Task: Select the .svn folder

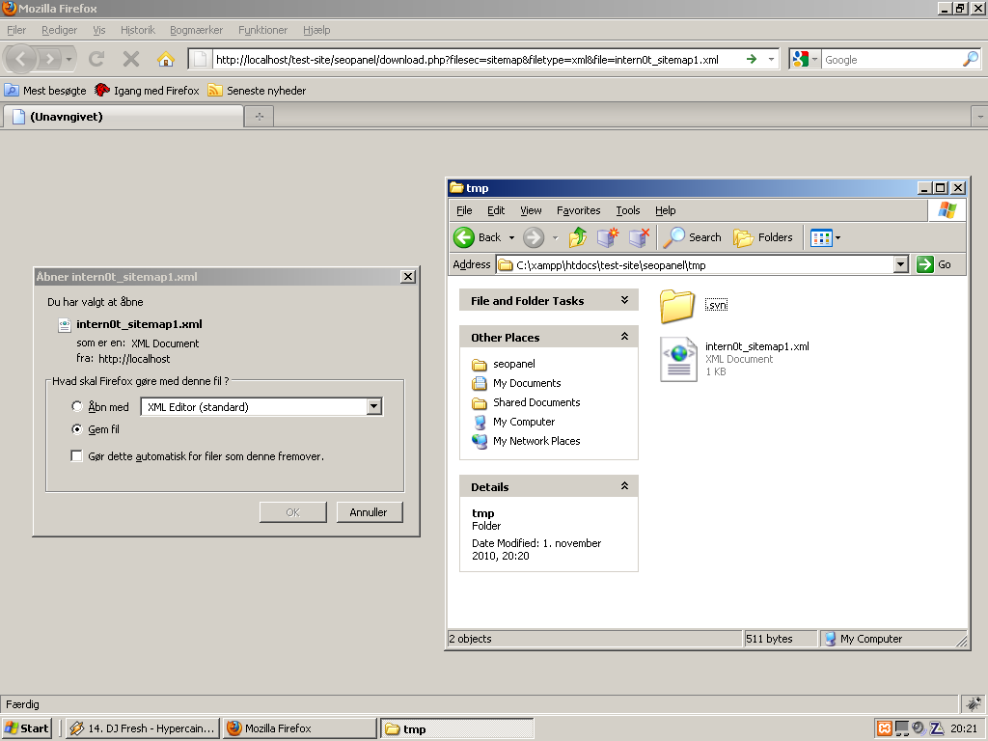Action: (x=693, y=306)
